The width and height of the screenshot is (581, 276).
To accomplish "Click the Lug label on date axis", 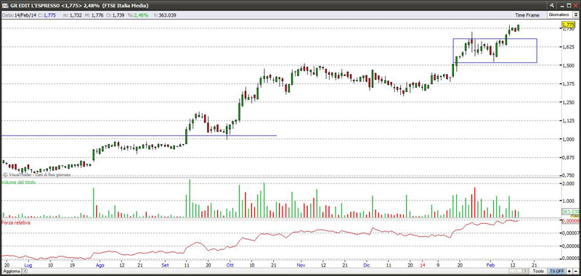I will pos(28,265).
